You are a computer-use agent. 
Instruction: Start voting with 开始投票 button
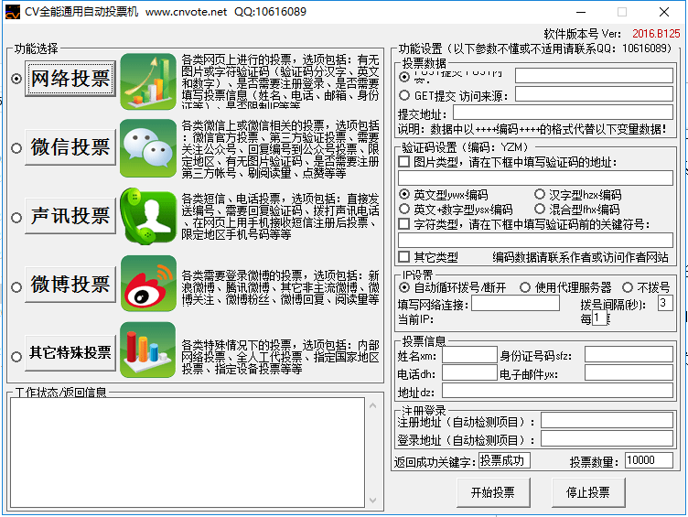pos(493,492)
